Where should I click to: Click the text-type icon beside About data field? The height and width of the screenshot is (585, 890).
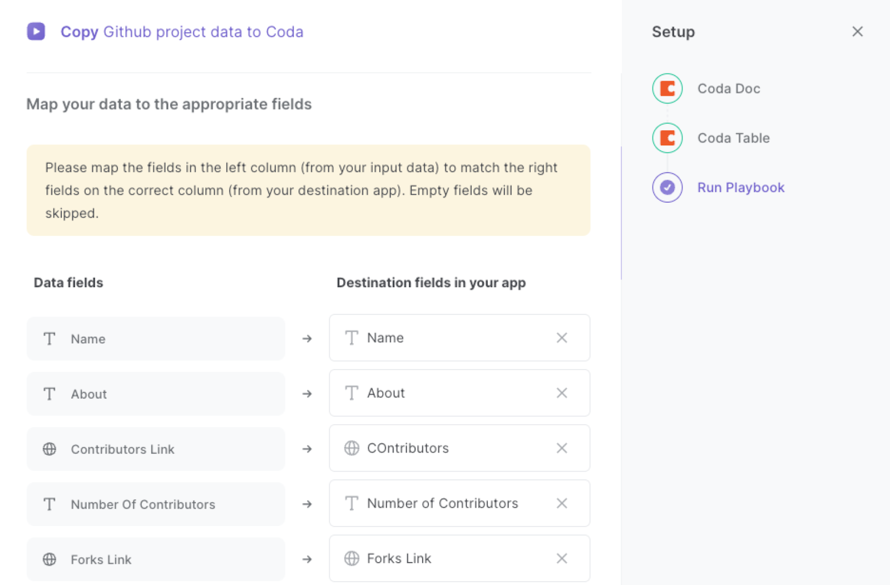(x=50, y=394)
